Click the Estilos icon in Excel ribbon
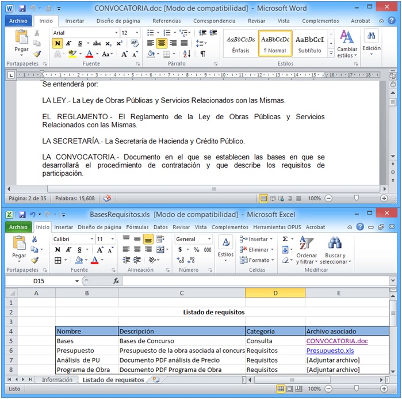The height and width of the screenshot is (399, 402). [225, 248]
